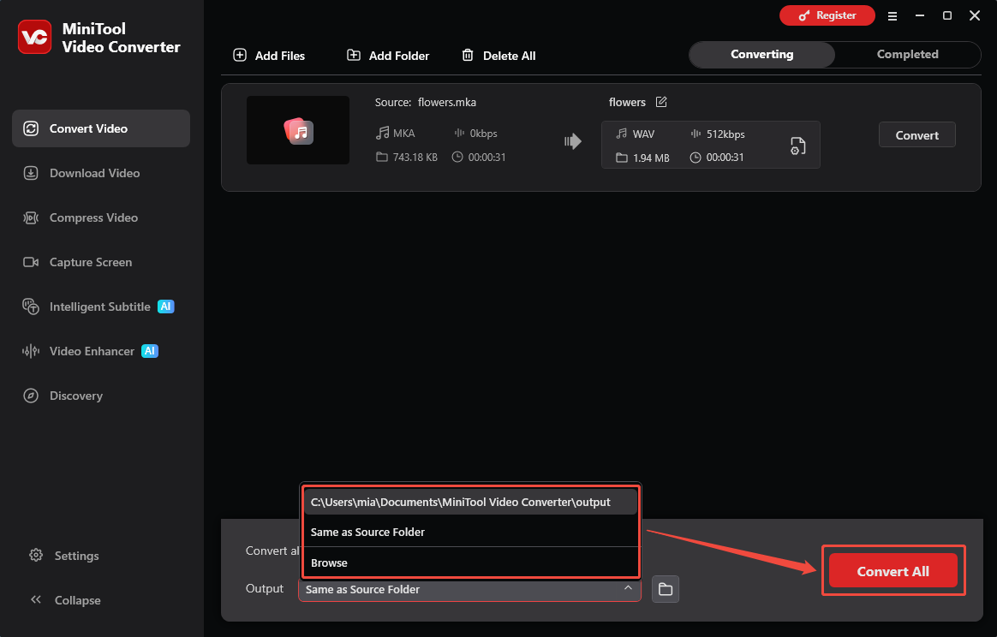The width and height of the screenshot is (997, 637).
Task: Click the WAV output format label
Action: [643, 134]
